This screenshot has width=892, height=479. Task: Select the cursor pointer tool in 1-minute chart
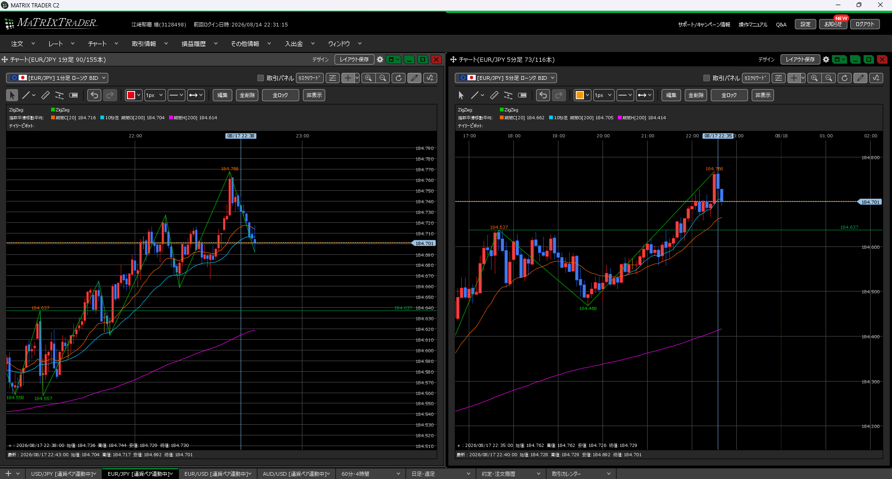(x=12, y=95)
